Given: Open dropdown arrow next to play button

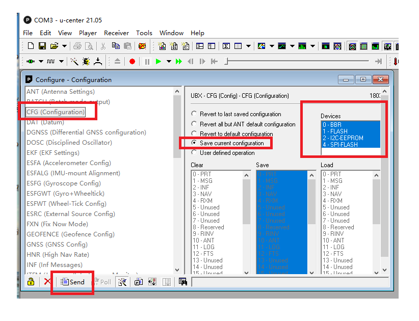Looking at the screenshot, I should coord(169,62).
